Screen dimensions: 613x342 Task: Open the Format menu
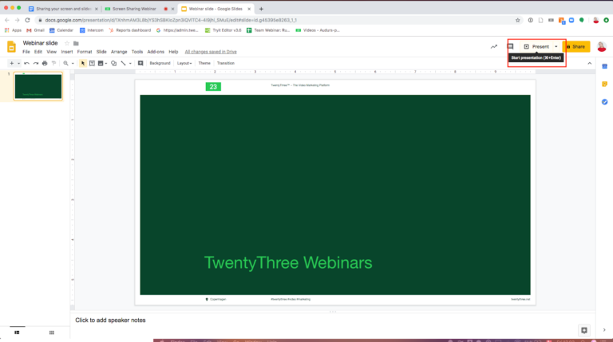(x=85, y=52)
